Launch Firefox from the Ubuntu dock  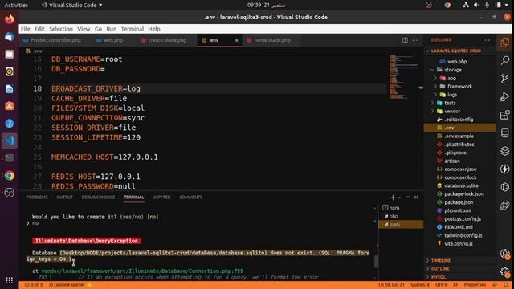10,19
